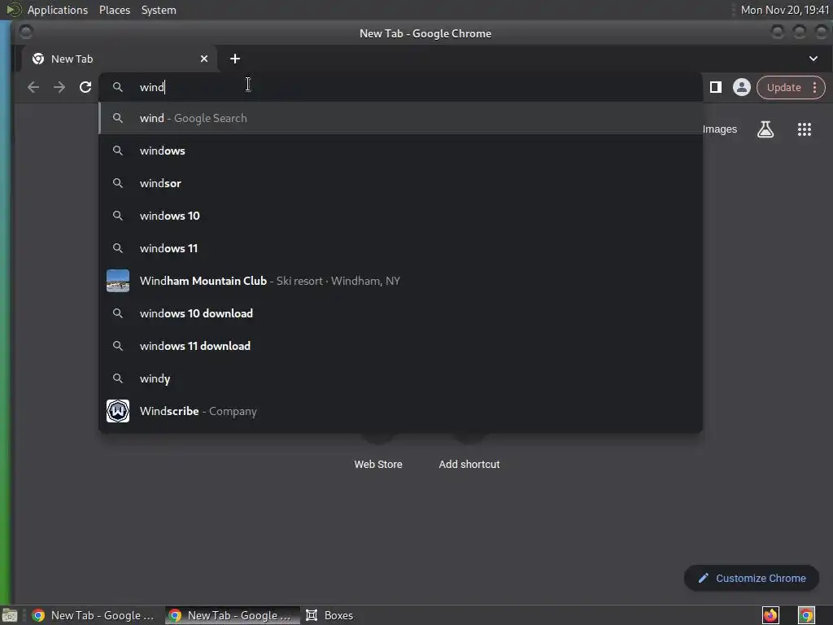Pick the 'windows 11' suggestion

(x=401, y=248)
